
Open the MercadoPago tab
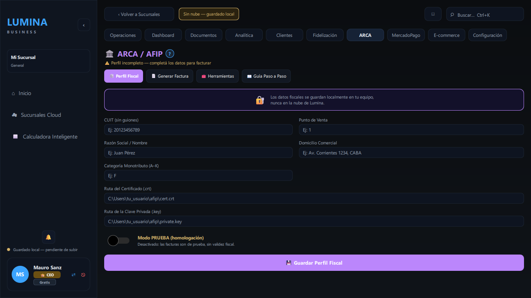(x=406, y=35)
